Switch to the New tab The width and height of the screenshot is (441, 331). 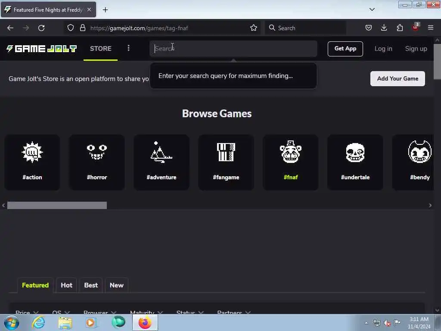pos(116,285)
